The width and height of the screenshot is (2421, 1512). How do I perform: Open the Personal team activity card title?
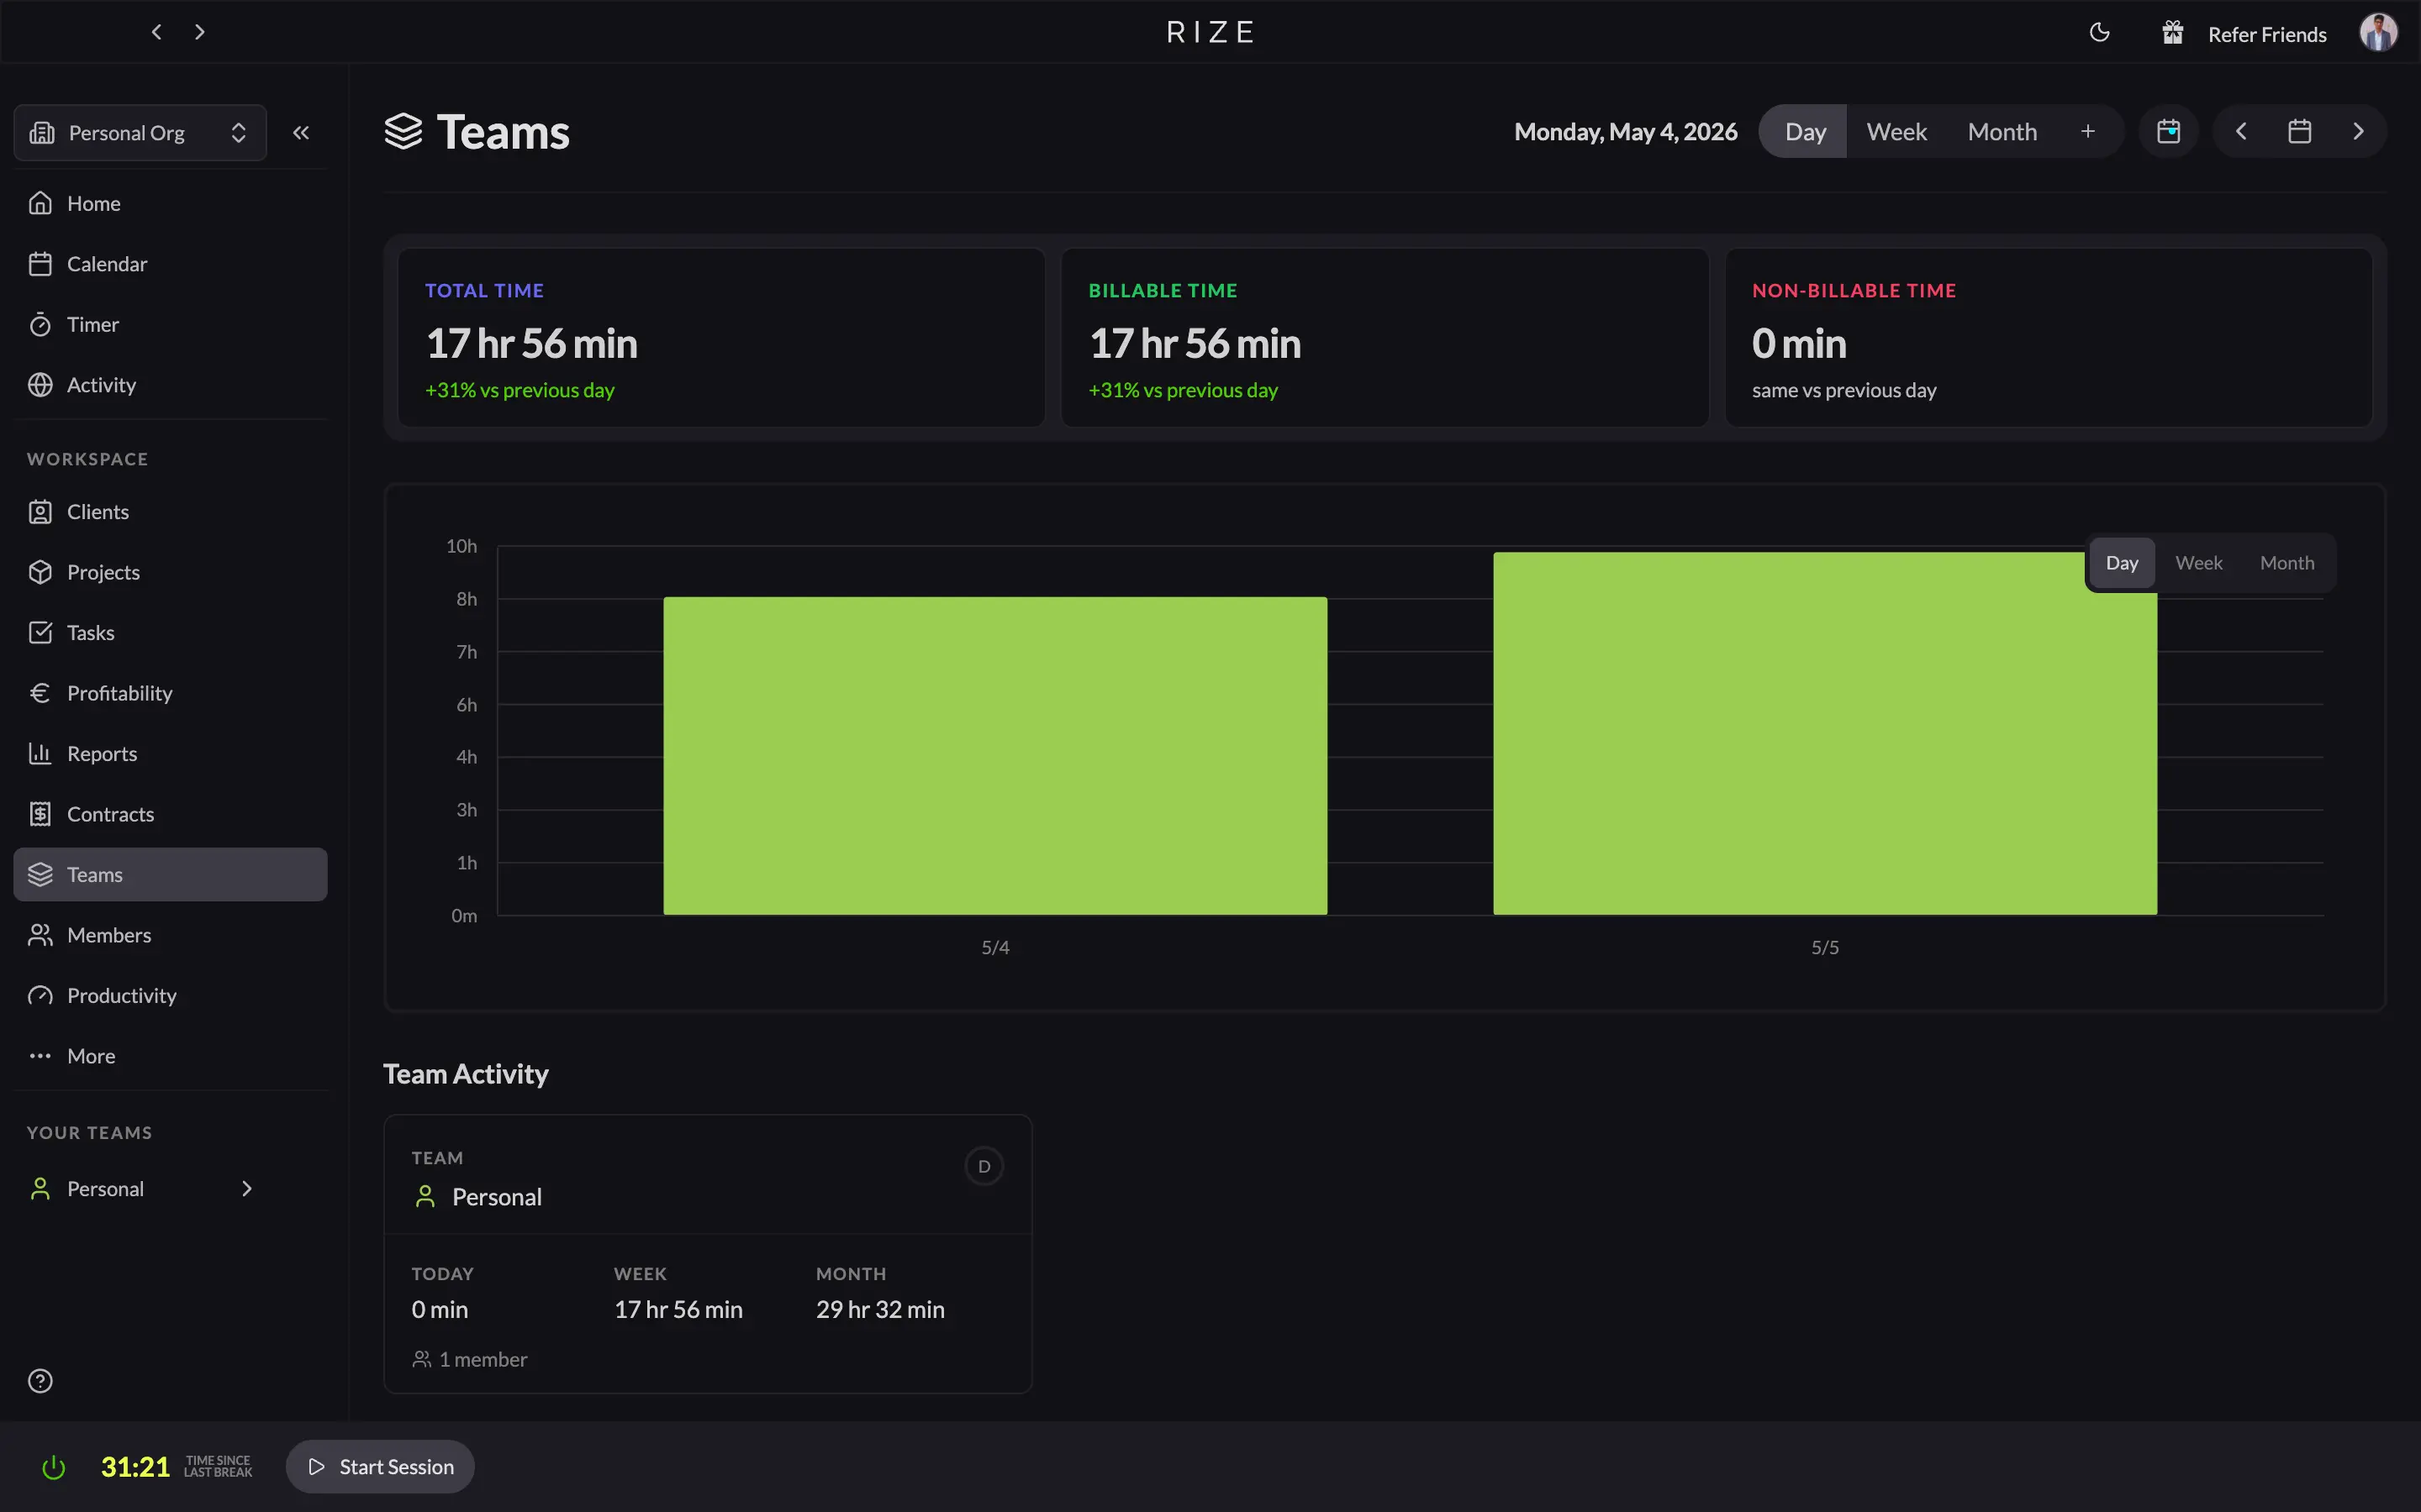point(496,1197)
